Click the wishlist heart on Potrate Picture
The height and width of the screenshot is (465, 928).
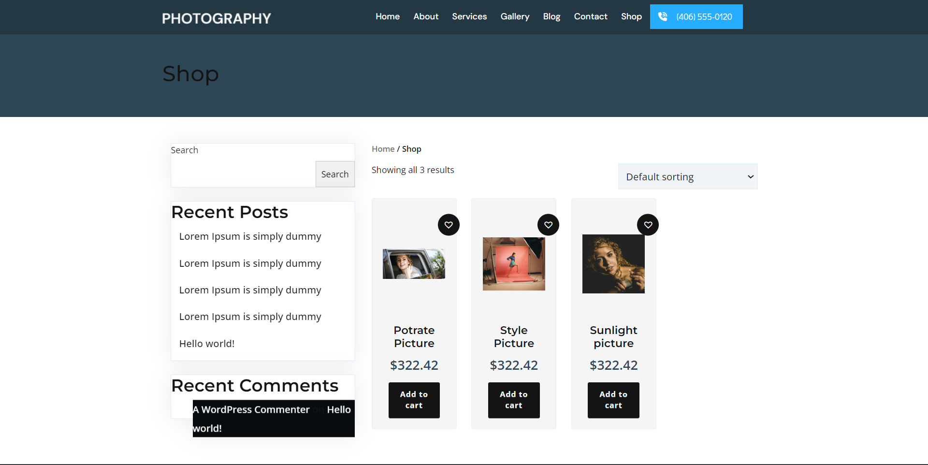pyautogui.click(x=449, y=225)
